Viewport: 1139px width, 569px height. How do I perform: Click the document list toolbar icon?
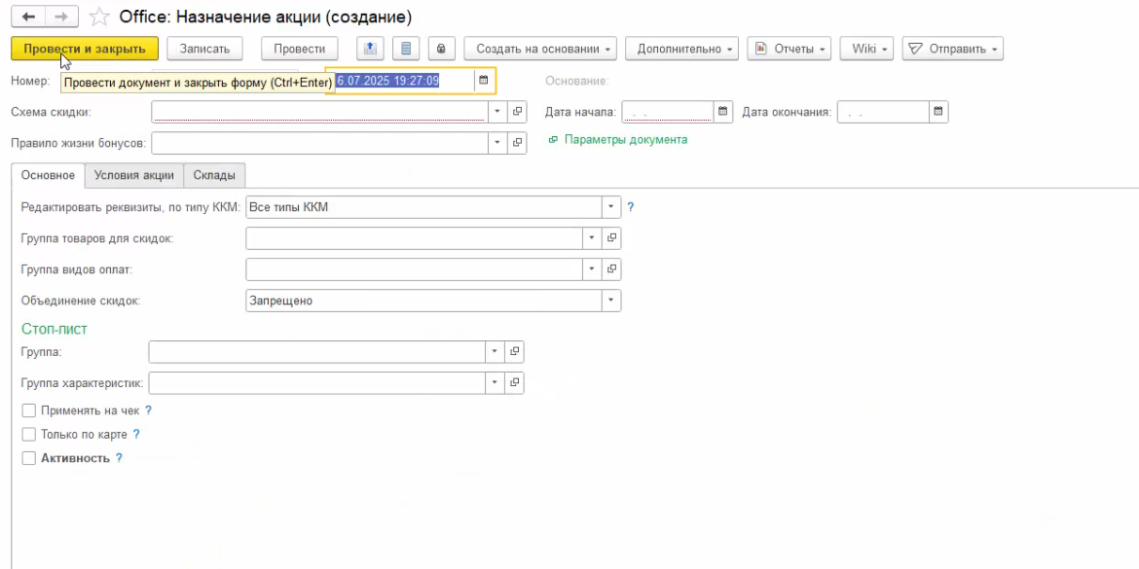pos(405,49)
